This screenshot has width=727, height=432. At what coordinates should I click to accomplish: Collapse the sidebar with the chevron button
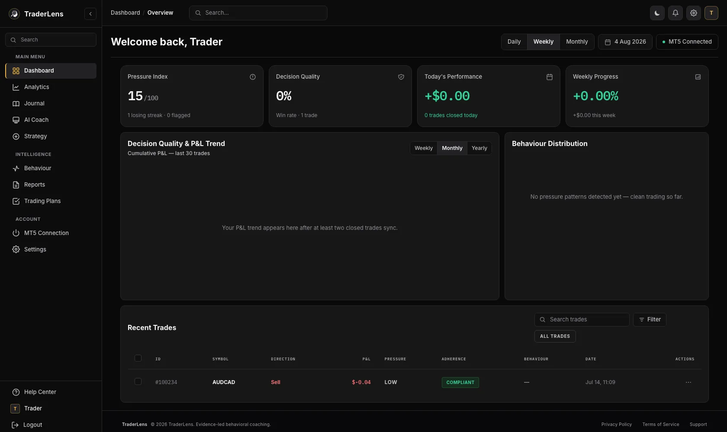point(90,14)
